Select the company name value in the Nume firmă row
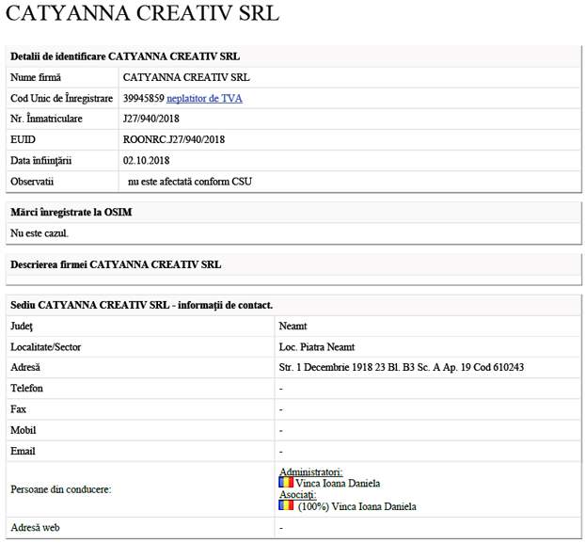The image size is (585, 543). click(x=186, y=77)
